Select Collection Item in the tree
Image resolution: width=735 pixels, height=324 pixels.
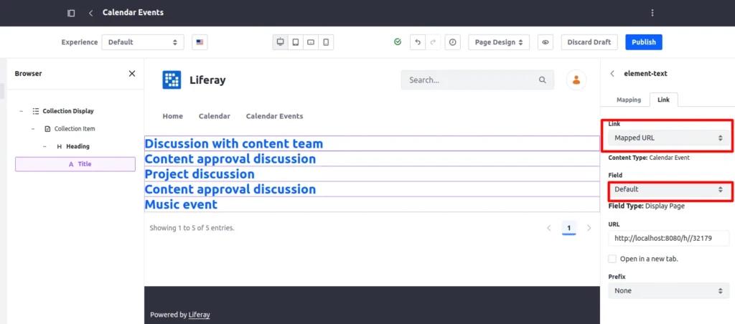(75, 129)
